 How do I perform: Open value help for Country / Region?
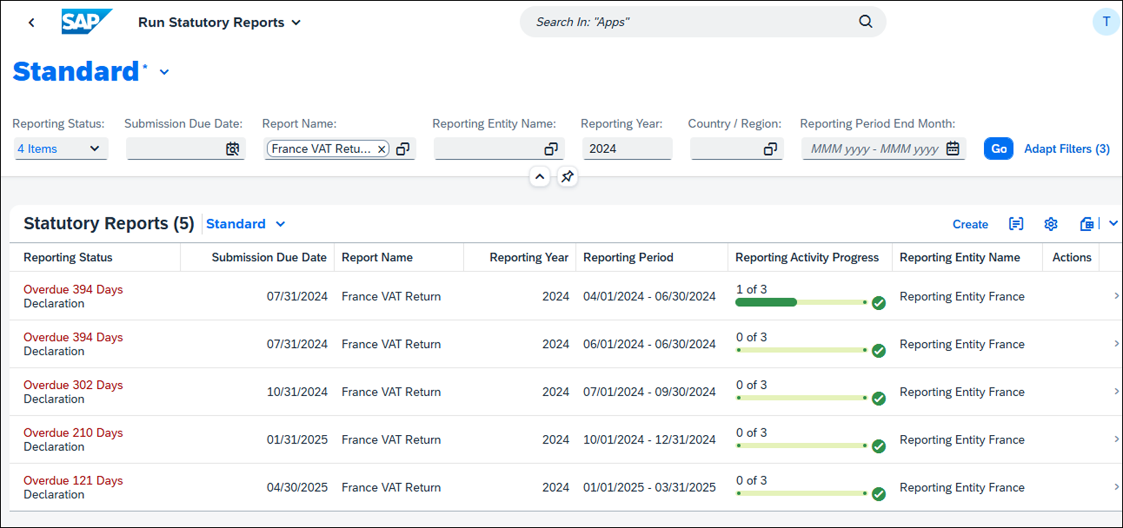(770, 149)
